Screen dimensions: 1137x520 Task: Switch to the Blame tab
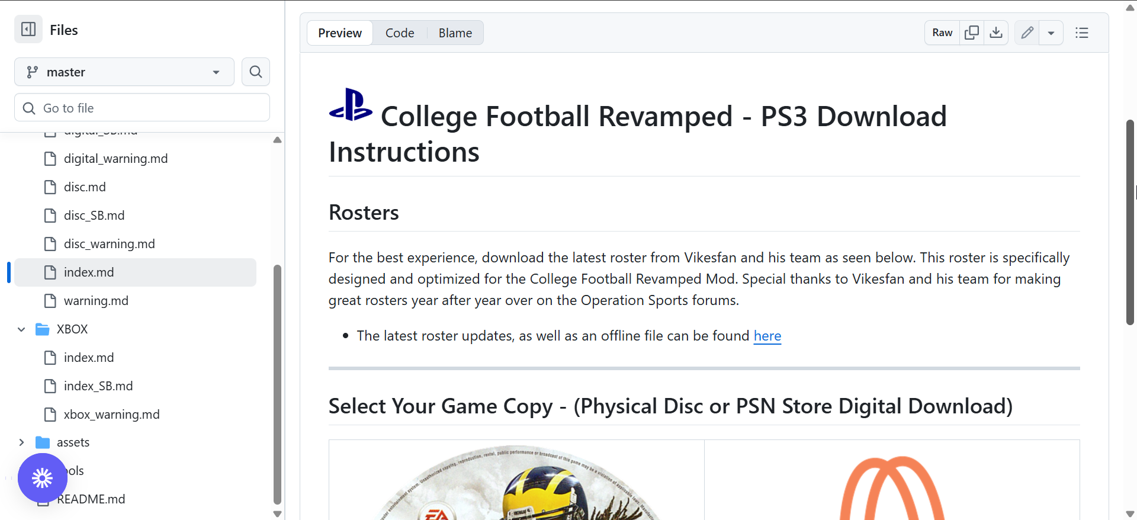pyautogui.click(x=455, y=33)
